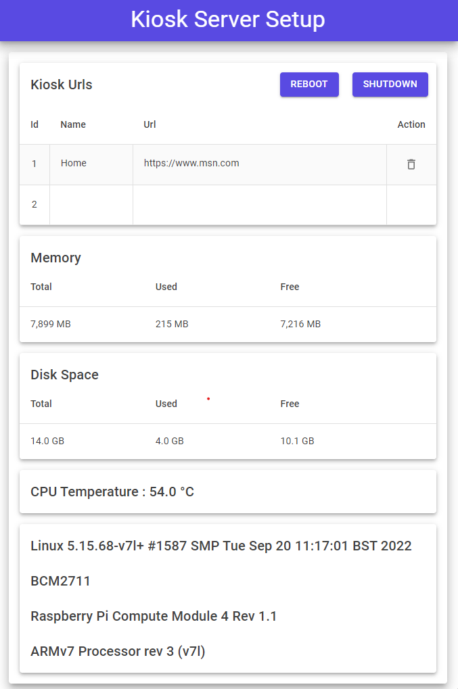The width and height of the screenshot is (458, 689).
Task: Click the 215 MB used memory value
Action: point(172,324)
